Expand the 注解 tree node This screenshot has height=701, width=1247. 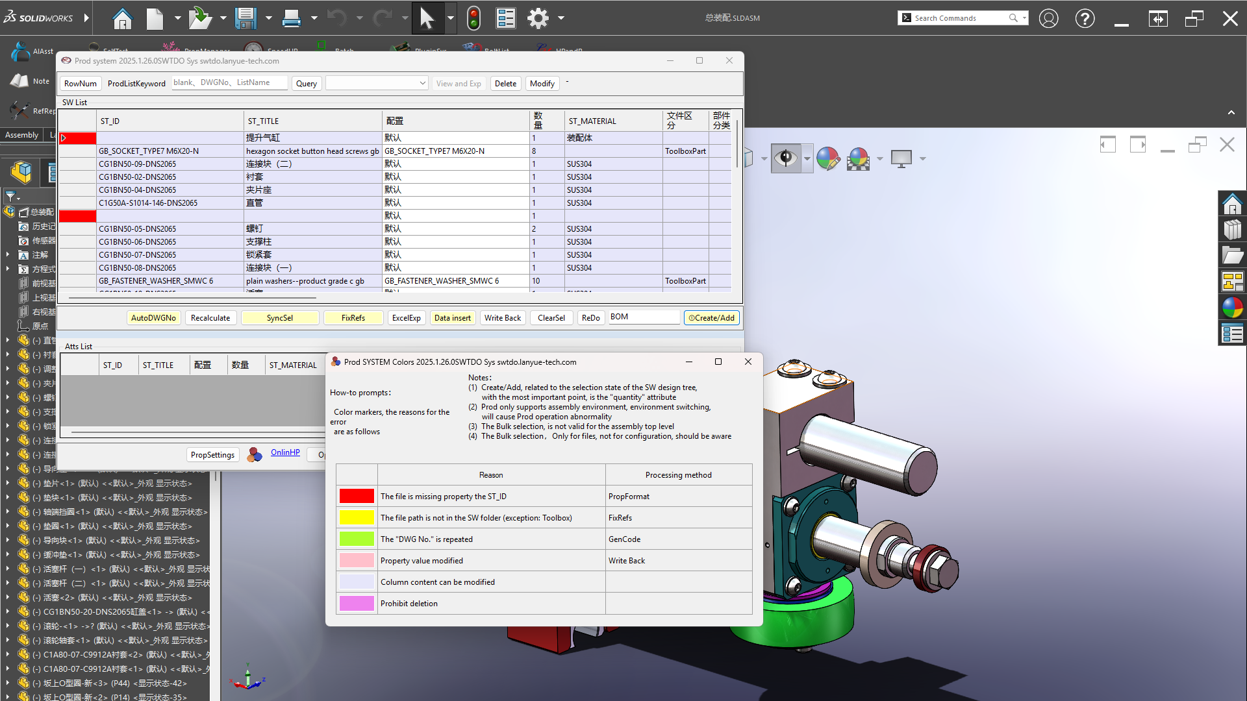(8, 255)
